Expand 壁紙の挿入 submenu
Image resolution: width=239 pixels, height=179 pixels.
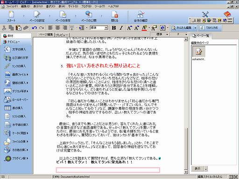(16, 83)
